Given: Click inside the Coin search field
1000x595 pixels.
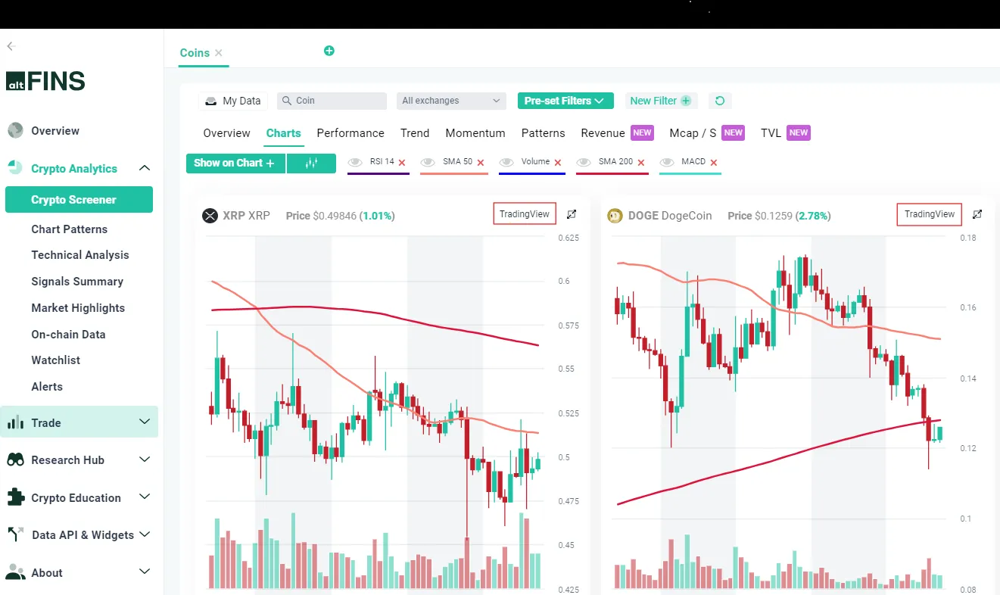Looking at the screenshot, I should coord(331,100).
